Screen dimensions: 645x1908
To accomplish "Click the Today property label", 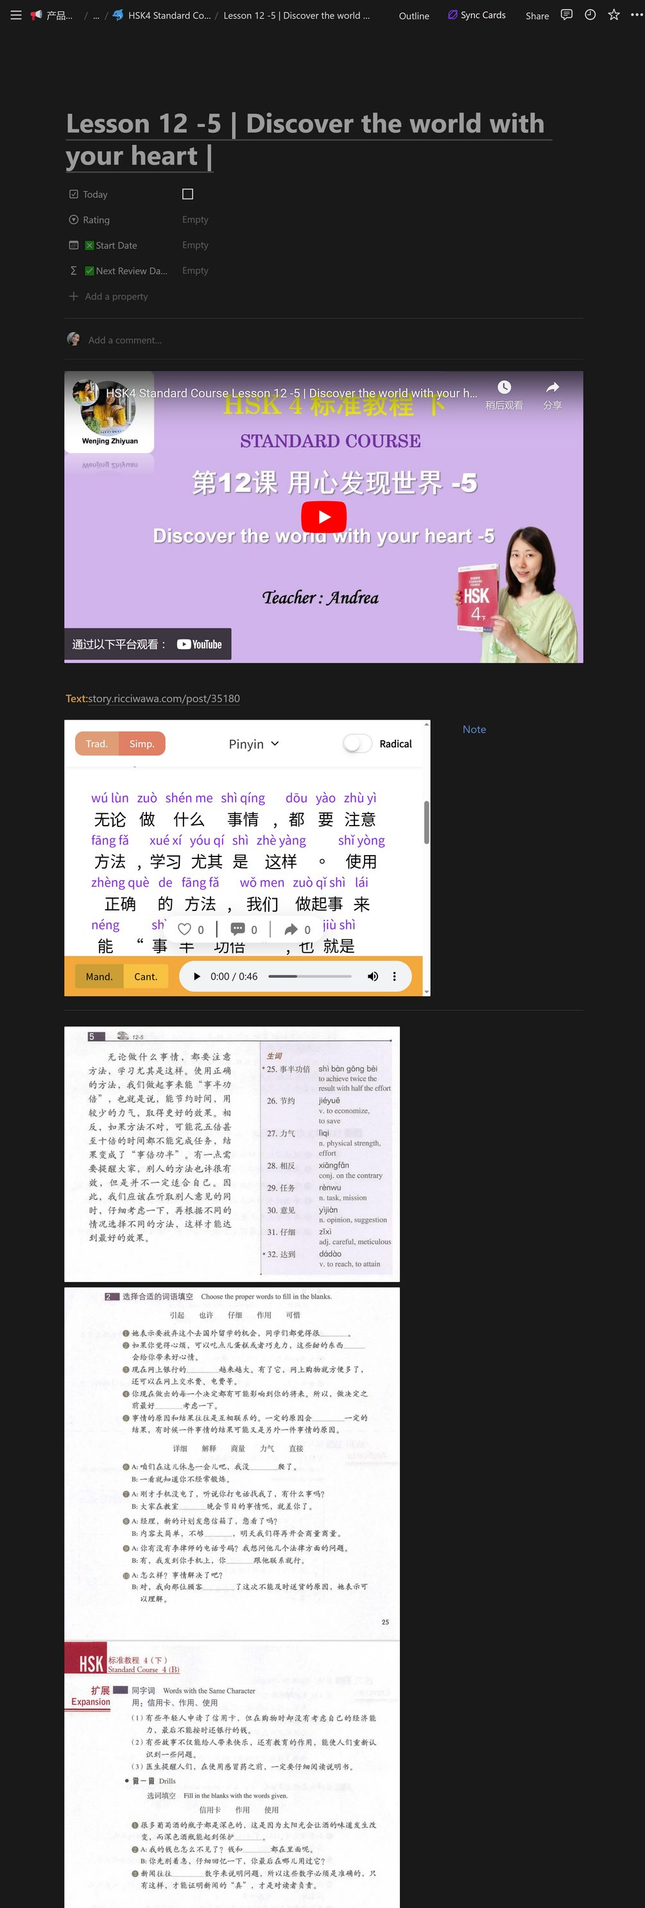I will [95, 194].
